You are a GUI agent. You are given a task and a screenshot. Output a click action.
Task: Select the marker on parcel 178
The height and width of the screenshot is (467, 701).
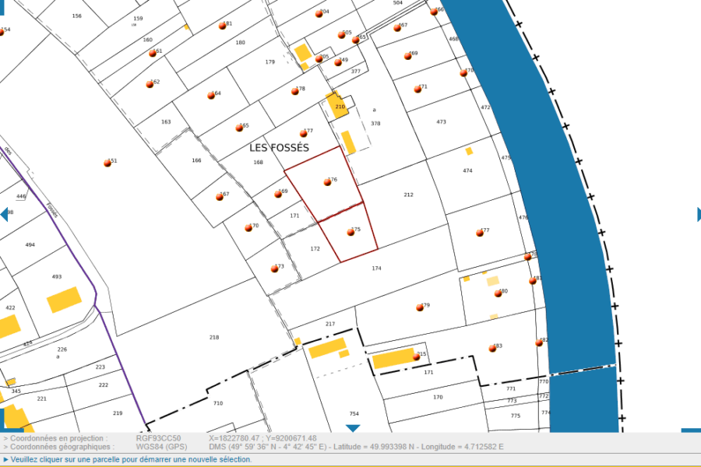[295, 92]
